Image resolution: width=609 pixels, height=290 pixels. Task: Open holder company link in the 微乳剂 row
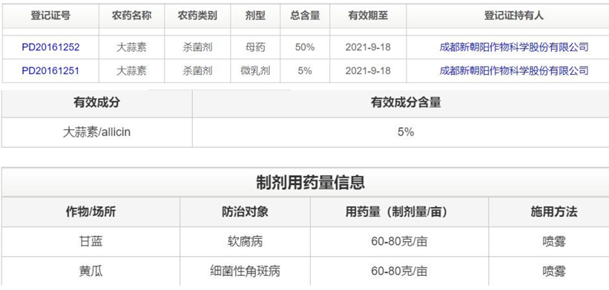tap(514, 71)
